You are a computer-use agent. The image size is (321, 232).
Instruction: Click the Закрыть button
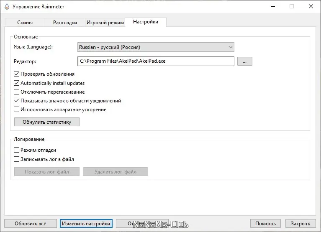tap(300, 224)
